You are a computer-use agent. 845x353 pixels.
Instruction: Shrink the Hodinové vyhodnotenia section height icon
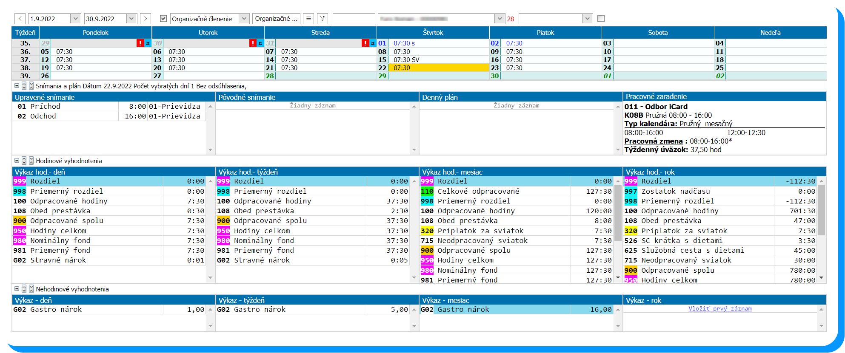click(31, 161)
